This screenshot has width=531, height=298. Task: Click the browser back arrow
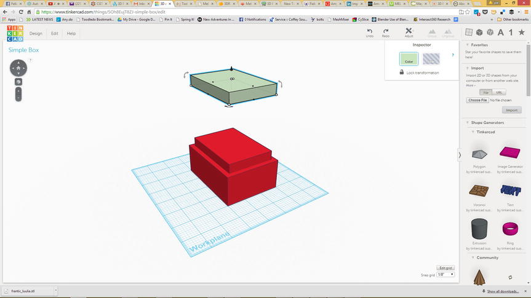(5, 12)
